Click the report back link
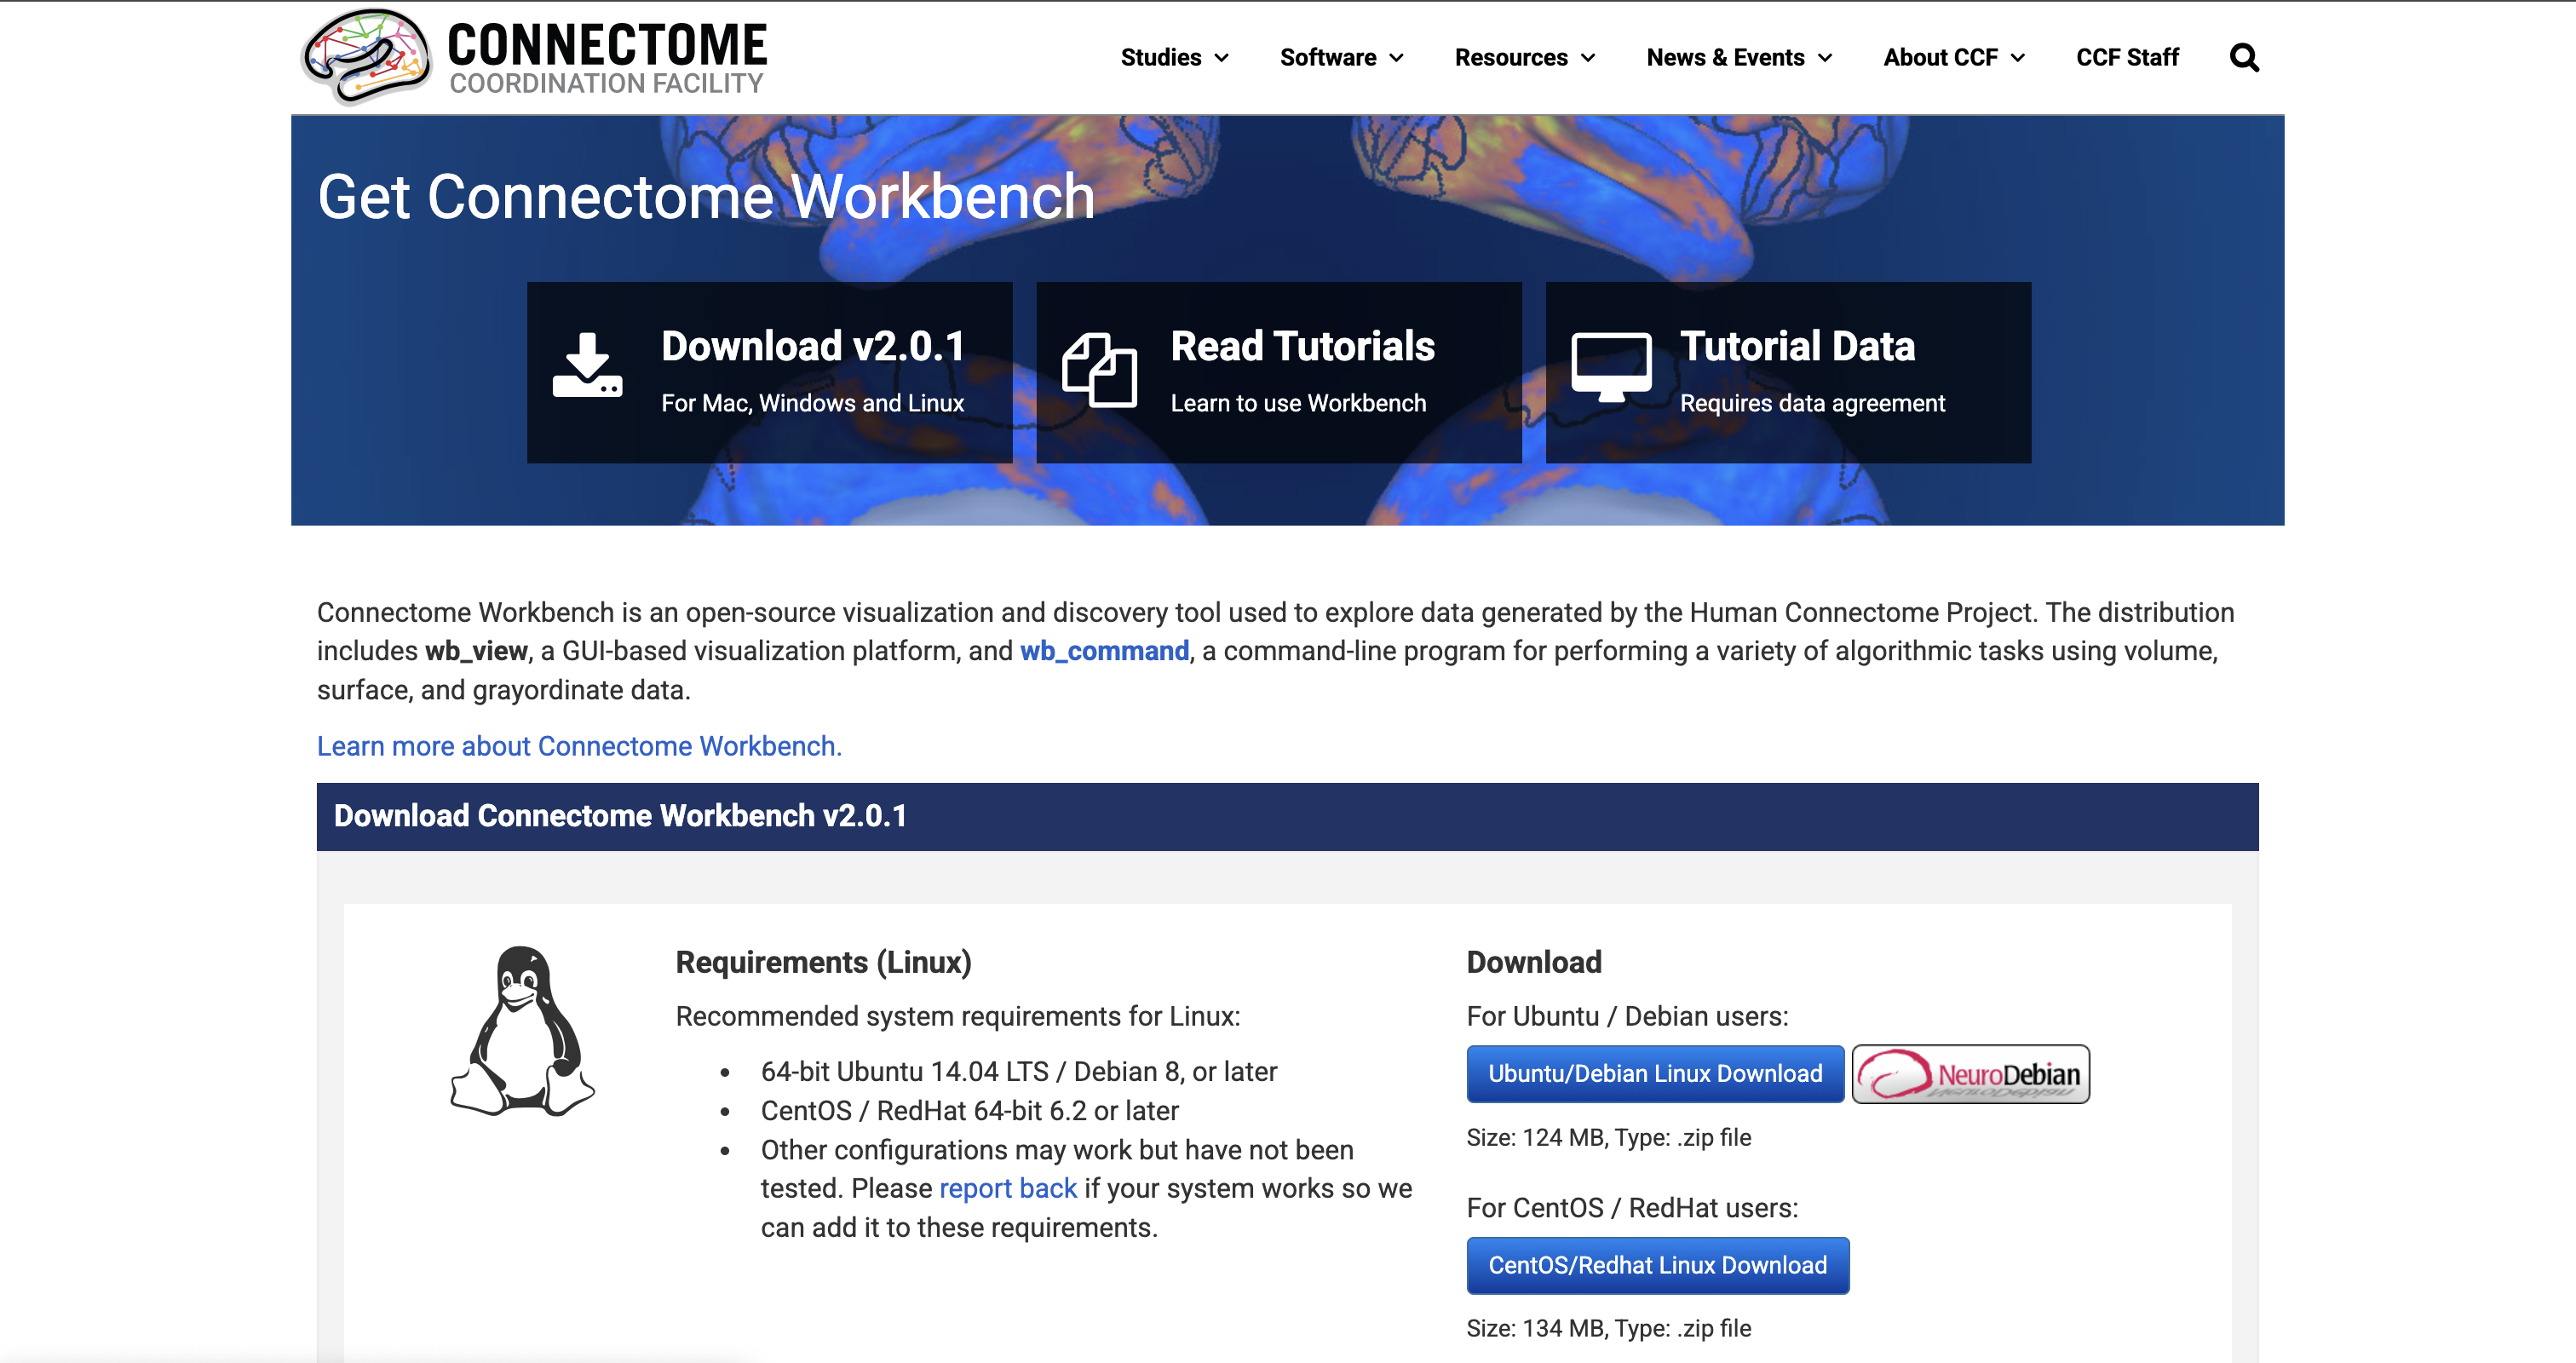Screen dimensions: 2576x1363 [1007, 1189]
